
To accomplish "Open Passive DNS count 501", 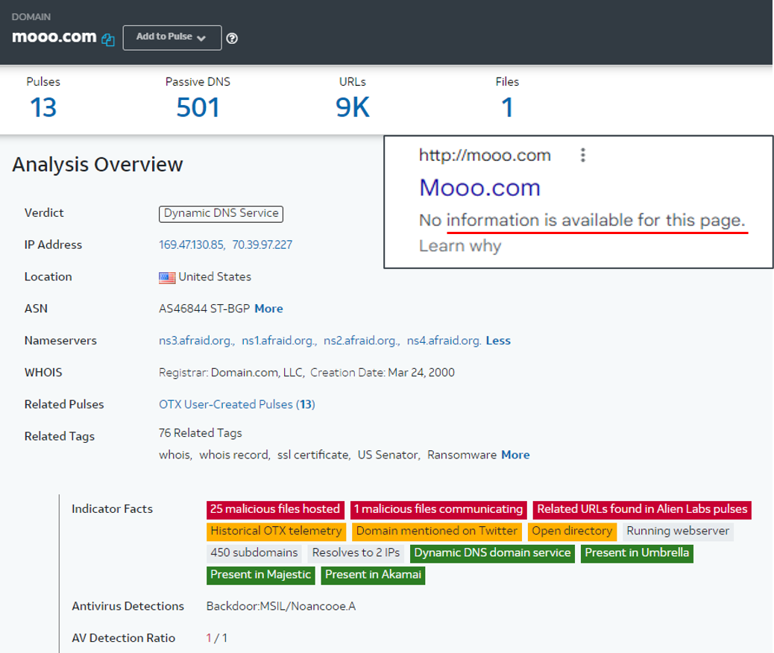I will click(x=198, y=108).
